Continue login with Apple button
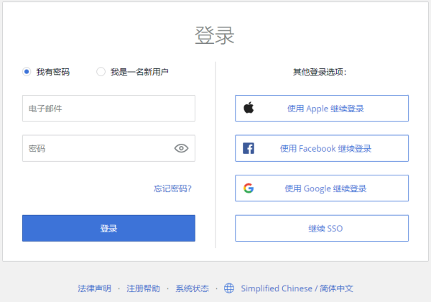 coord(322,109)
